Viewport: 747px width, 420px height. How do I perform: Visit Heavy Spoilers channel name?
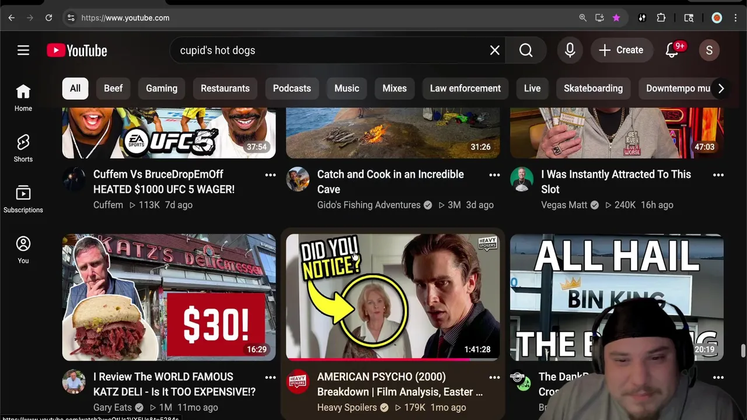[x=347, y=407]
